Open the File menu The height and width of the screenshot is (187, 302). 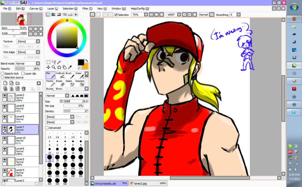pos(7,9)
